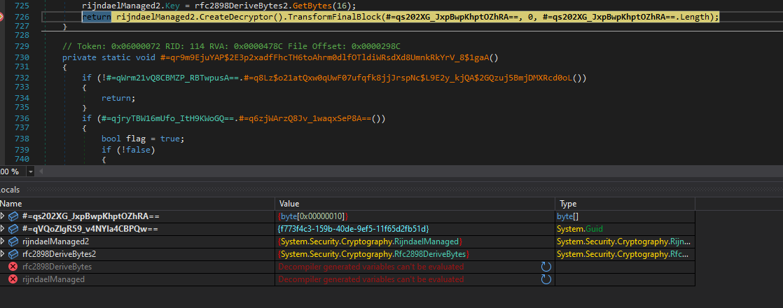Expand the rfc2898DeriveBytes2 local variable
783x308 pixels.
coord(3,254)
